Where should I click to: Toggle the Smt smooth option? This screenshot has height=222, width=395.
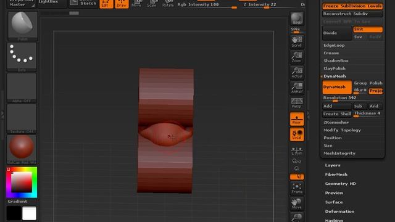[368, 30]
